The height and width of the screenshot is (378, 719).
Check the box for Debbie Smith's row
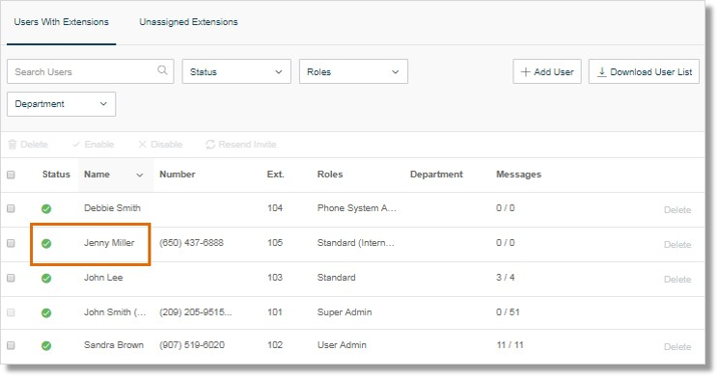(x=11, y=208)
